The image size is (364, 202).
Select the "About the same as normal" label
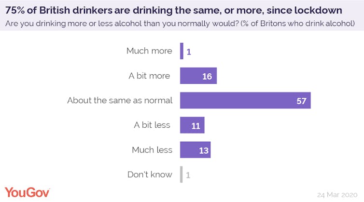[x=119, y=100]
